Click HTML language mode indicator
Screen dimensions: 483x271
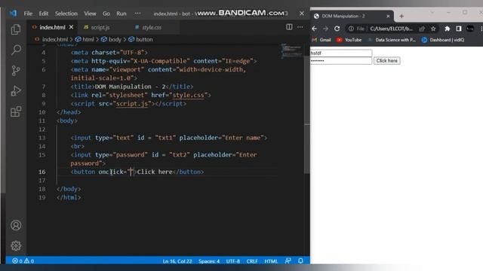271,261
